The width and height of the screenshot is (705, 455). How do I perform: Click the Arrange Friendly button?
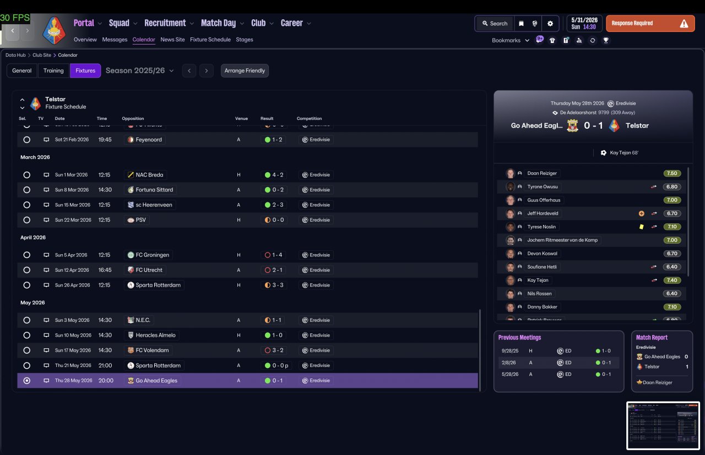[245, 70]
